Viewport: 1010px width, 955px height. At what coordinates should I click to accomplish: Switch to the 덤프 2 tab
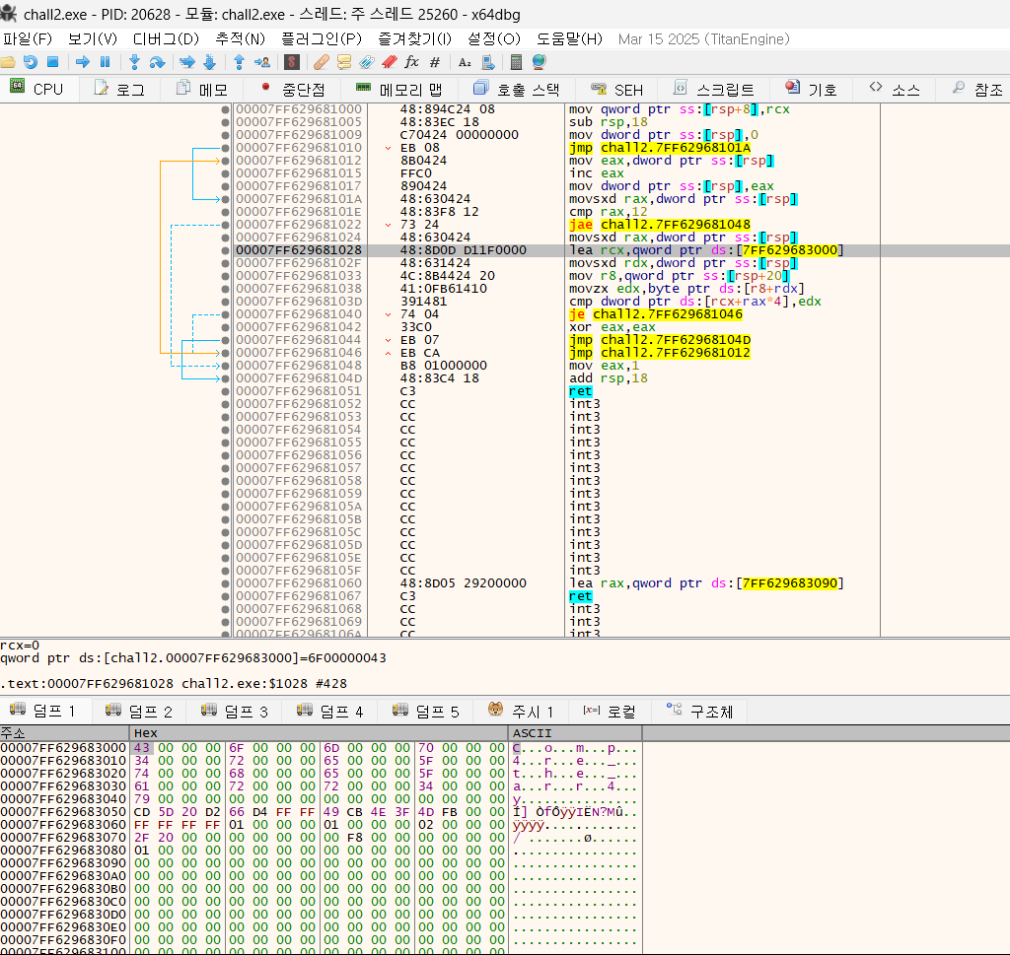(138, 710)
